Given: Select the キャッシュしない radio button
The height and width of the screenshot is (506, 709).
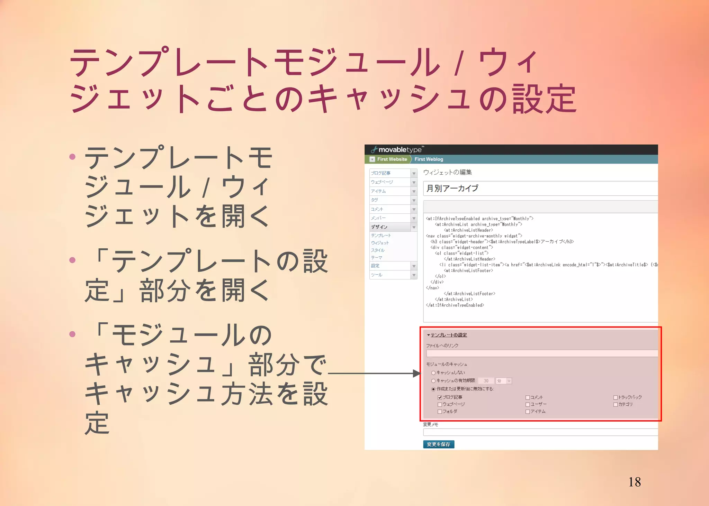Looking at the screenshot, I should [x=433, y=373].
